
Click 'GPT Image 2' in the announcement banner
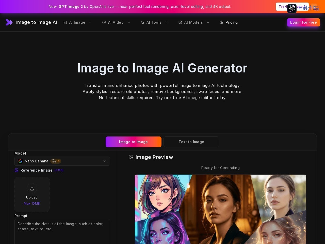coord(71,7)
